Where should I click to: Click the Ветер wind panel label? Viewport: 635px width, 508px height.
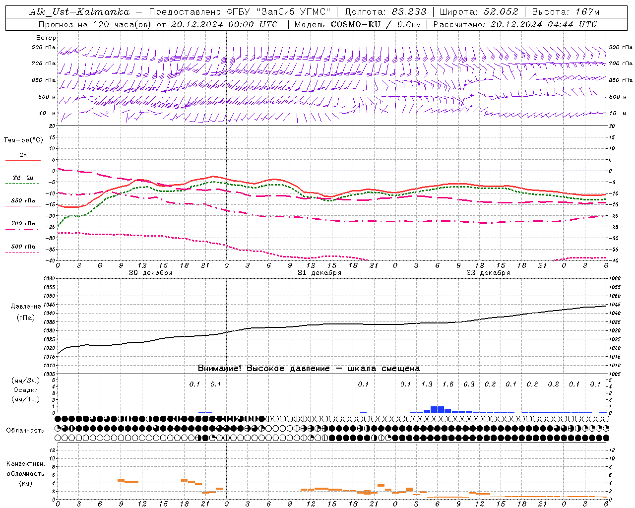coord(46,38)
